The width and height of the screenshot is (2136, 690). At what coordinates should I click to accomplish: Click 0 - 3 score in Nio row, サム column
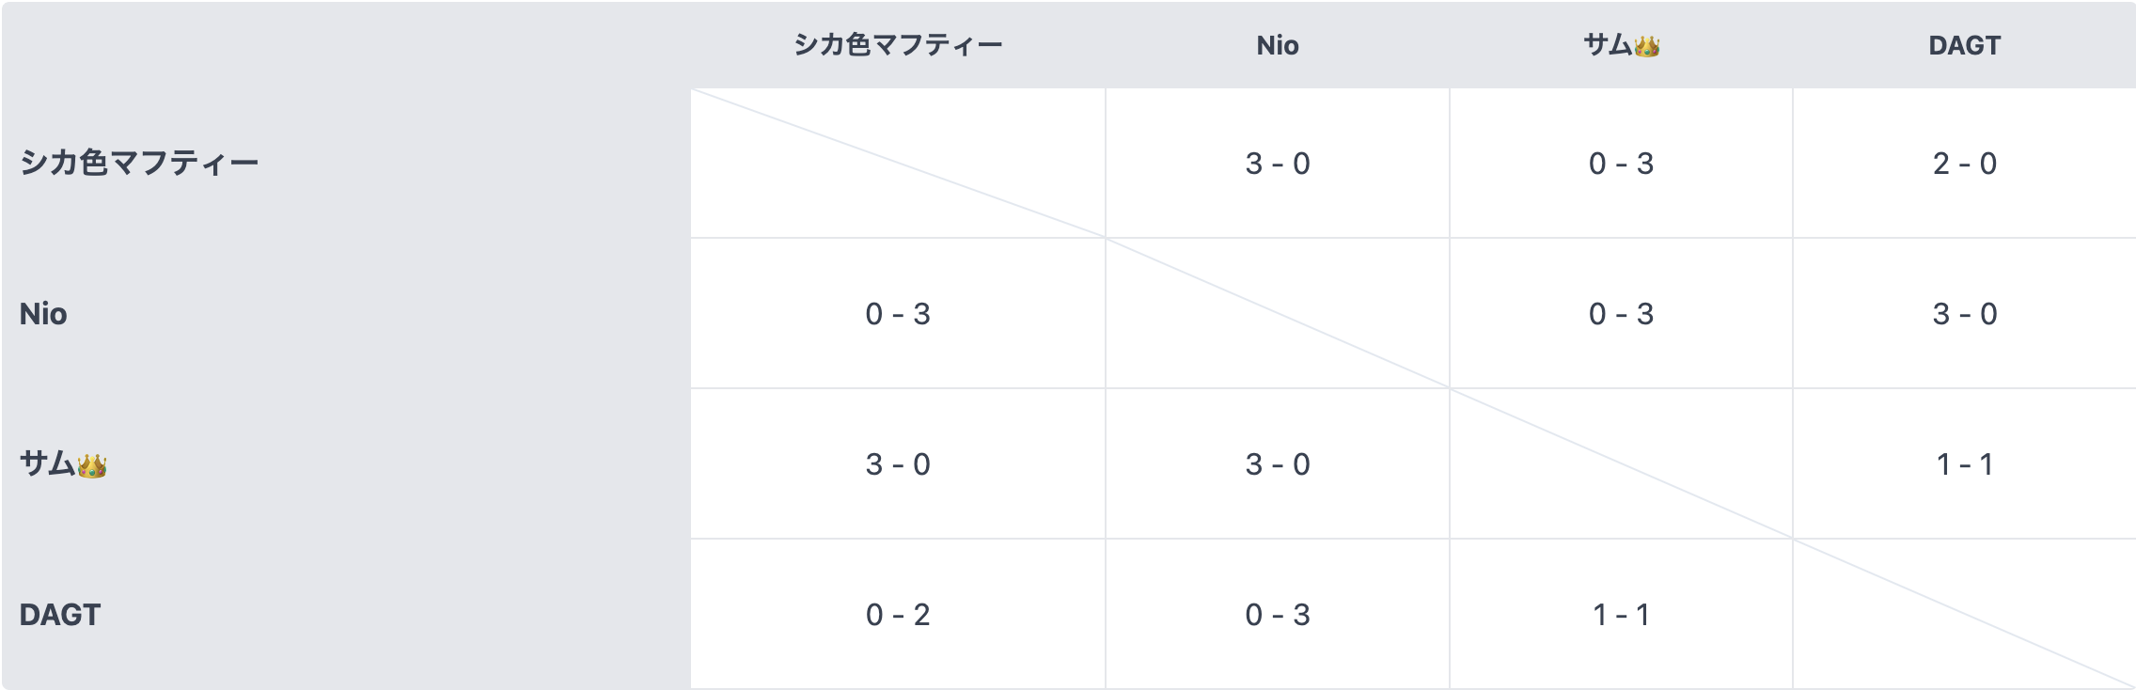[x=1621, y=314]
